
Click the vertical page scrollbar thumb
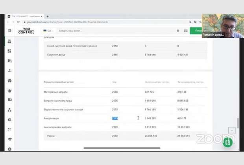click(x=237, y=123)
